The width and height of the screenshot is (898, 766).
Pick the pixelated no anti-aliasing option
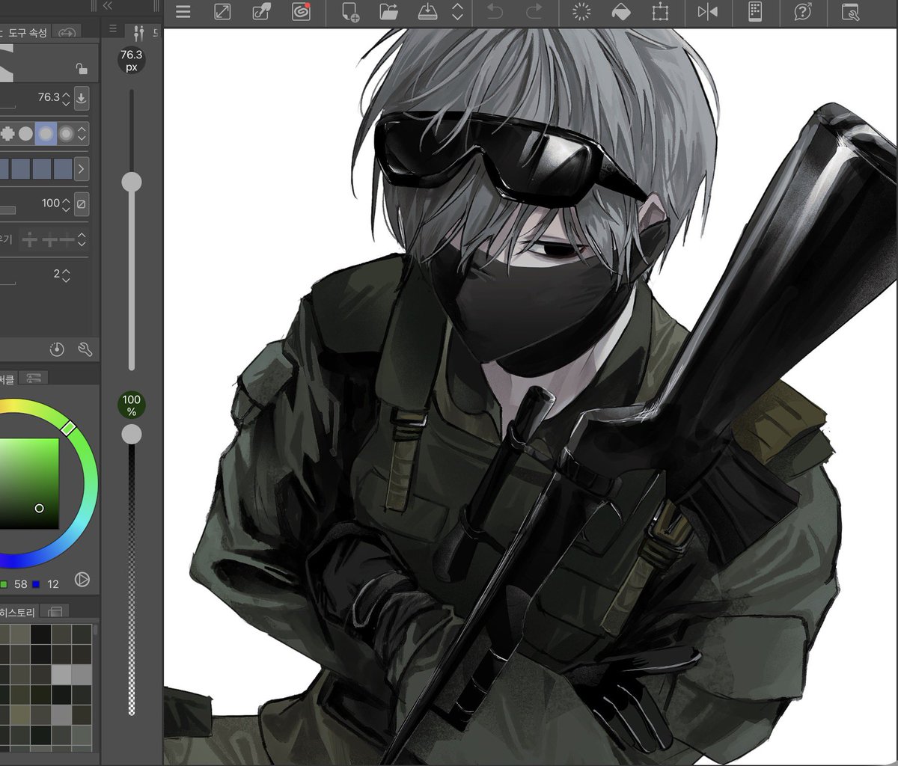point(7,134)
